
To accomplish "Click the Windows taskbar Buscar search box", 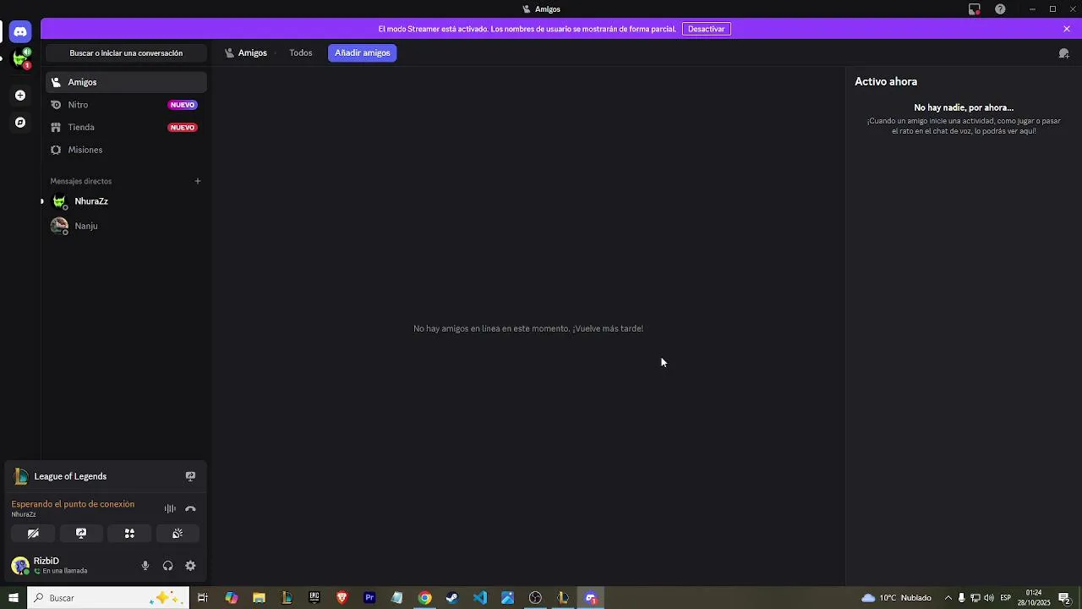I will coord(108,598).
